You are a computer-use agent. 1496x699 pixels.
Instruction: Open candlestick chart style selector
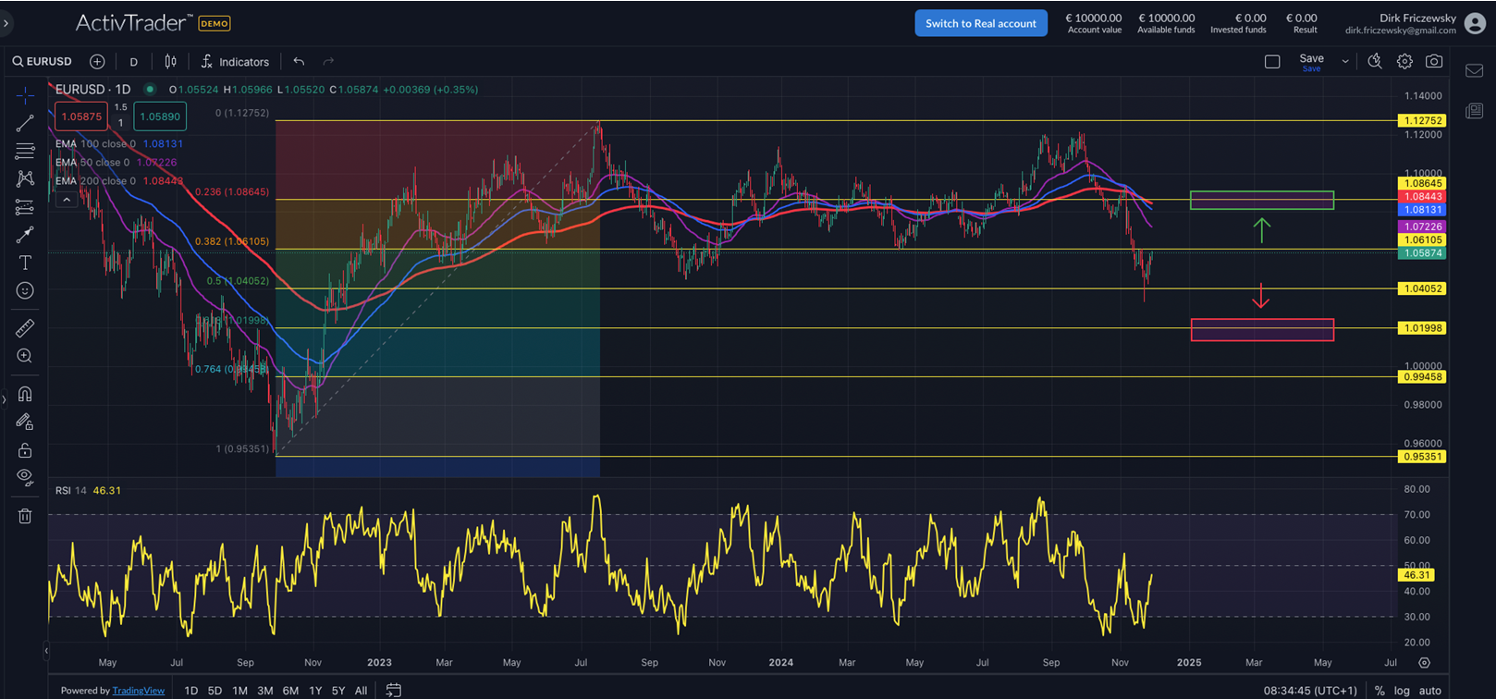point(170,61)
